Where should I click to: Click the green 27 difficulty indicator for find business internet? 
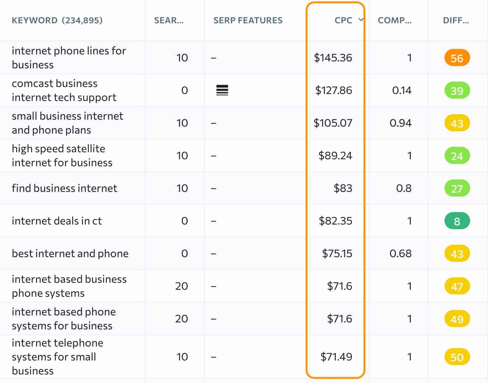point(457,188)
